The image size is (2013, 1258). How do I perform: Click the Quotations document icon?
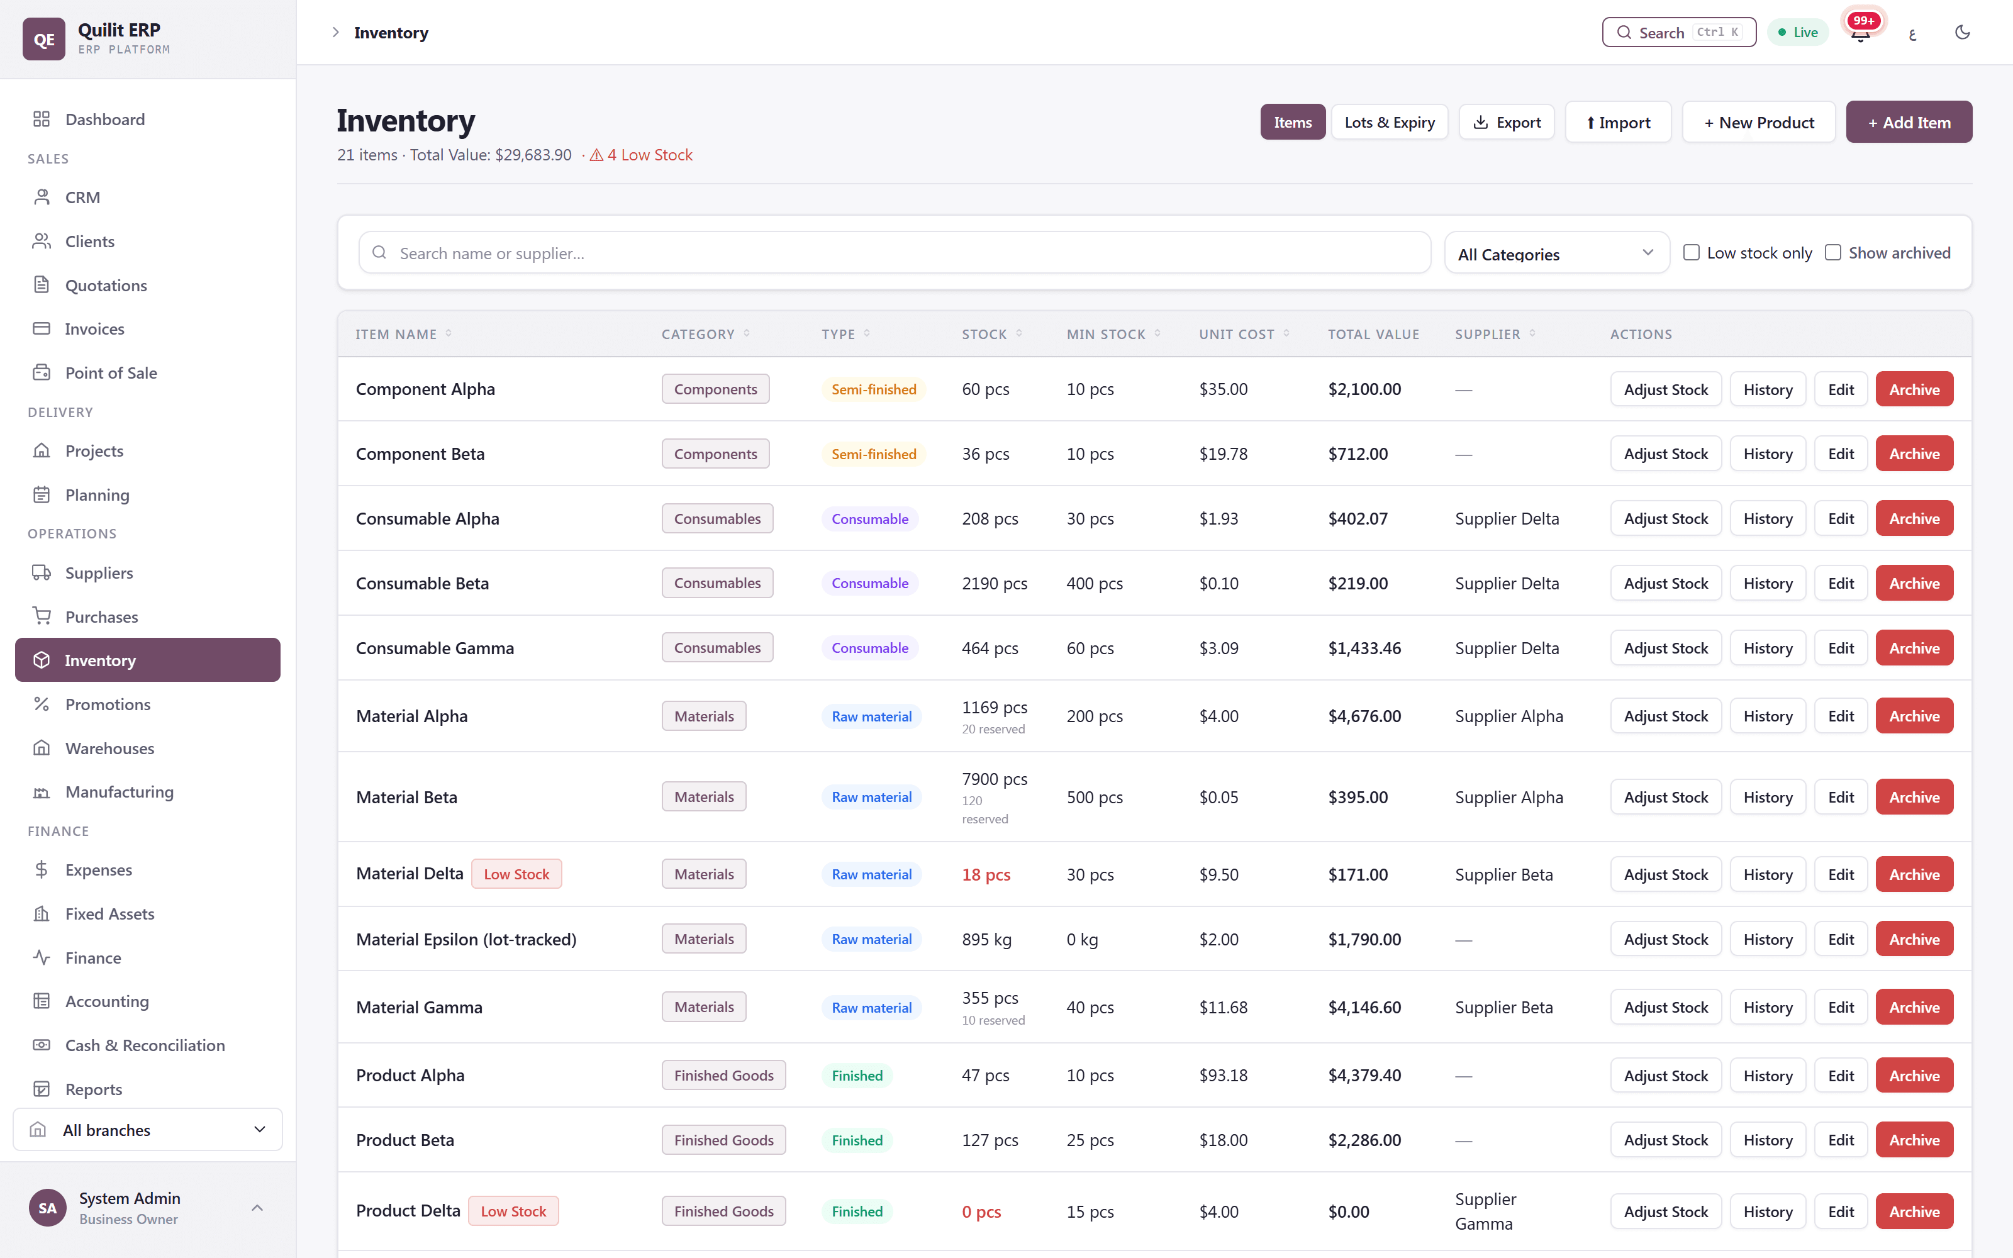click(42, 286)
